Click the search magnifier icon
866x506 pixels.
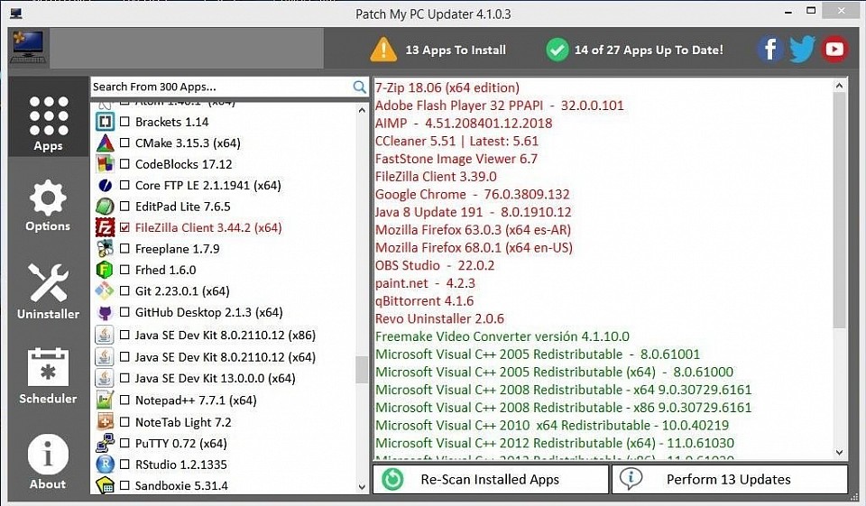tap(360, 87)
